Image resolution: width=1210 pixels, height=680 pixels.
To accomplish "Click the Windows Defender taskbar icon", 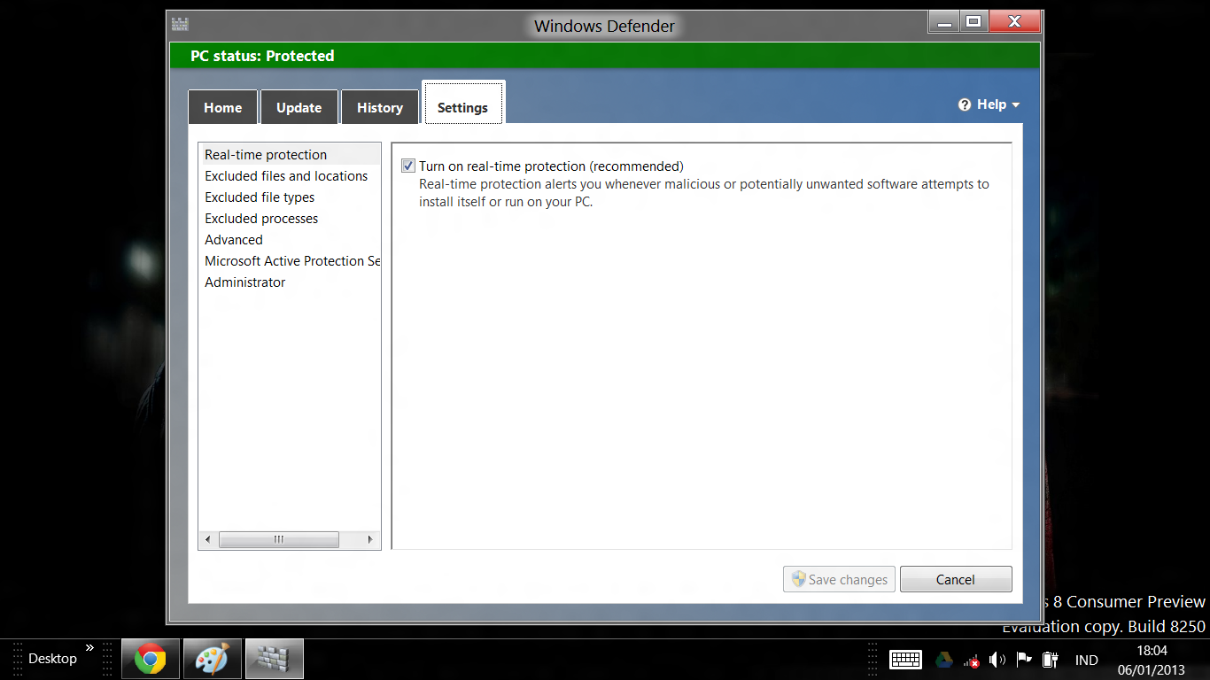I will point(275,659).
